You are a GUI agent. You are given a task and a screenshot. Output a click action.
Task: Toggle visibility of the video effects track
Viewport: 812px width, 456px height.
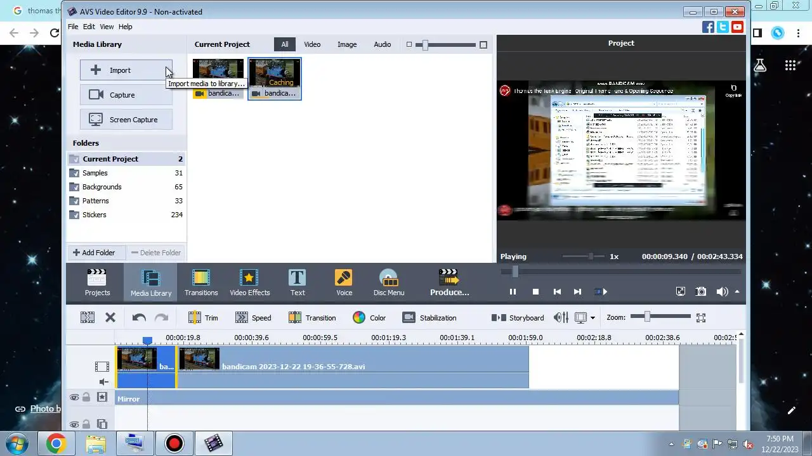[74, 398]
